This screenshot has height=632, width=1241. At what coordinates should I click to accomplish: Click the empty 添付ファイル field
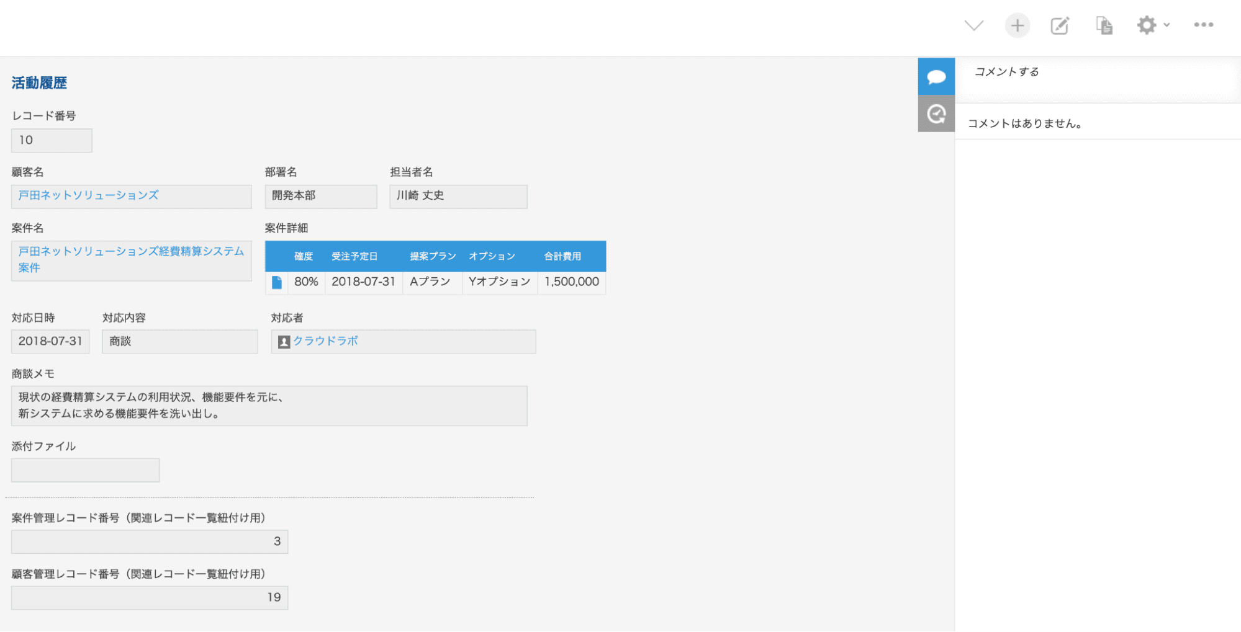85,470
